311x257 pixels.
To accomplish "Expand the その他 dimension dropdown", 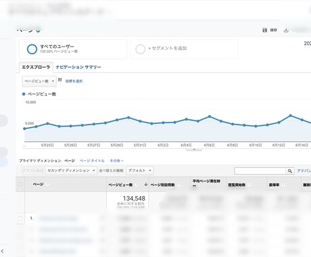I will tap(116, 161).
